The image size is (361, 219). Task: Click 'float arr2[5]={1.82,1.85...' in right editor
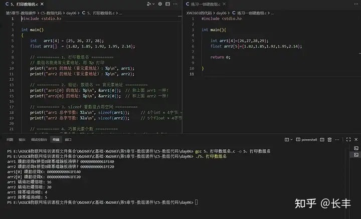click(256, 46)
